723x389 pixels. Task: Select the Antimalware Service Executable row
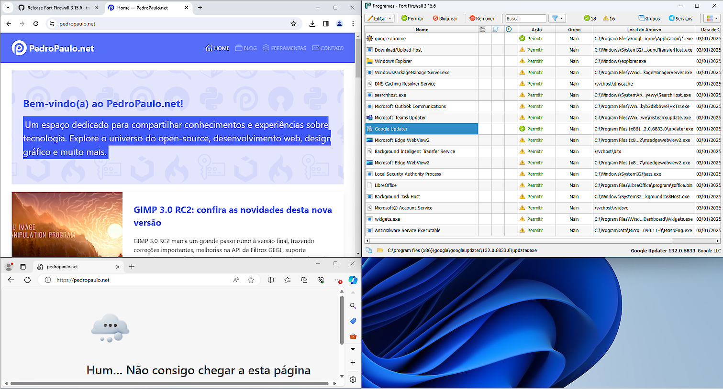543,230
